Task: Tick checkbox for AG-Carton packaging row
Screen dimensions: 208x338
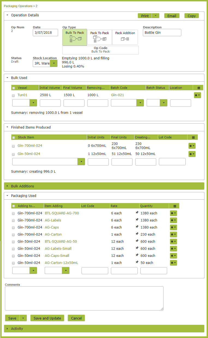Action: [13, 235]
